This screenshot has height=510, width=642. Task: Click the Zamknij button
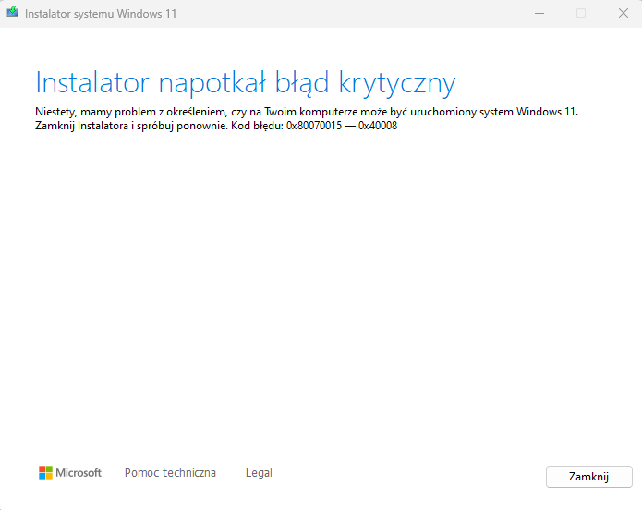pyautogui.click(x=588, y=477)
